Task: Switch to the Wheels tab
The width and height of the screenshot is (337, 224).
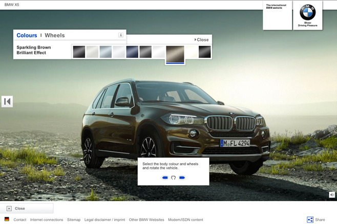Action: click(55, 35)
